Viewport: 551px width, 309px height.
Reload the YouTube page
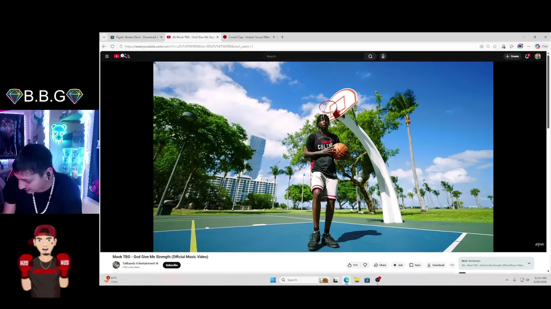pyautogui.click(x=112, y=46)
